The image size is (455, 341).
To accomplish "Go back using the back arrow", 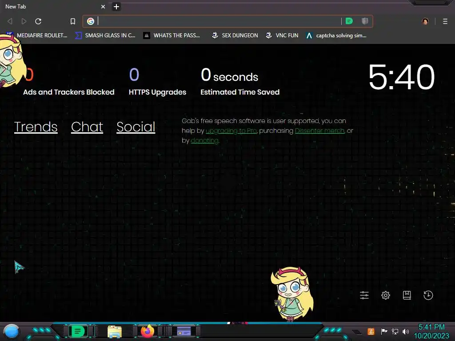I will coord(10,21).
